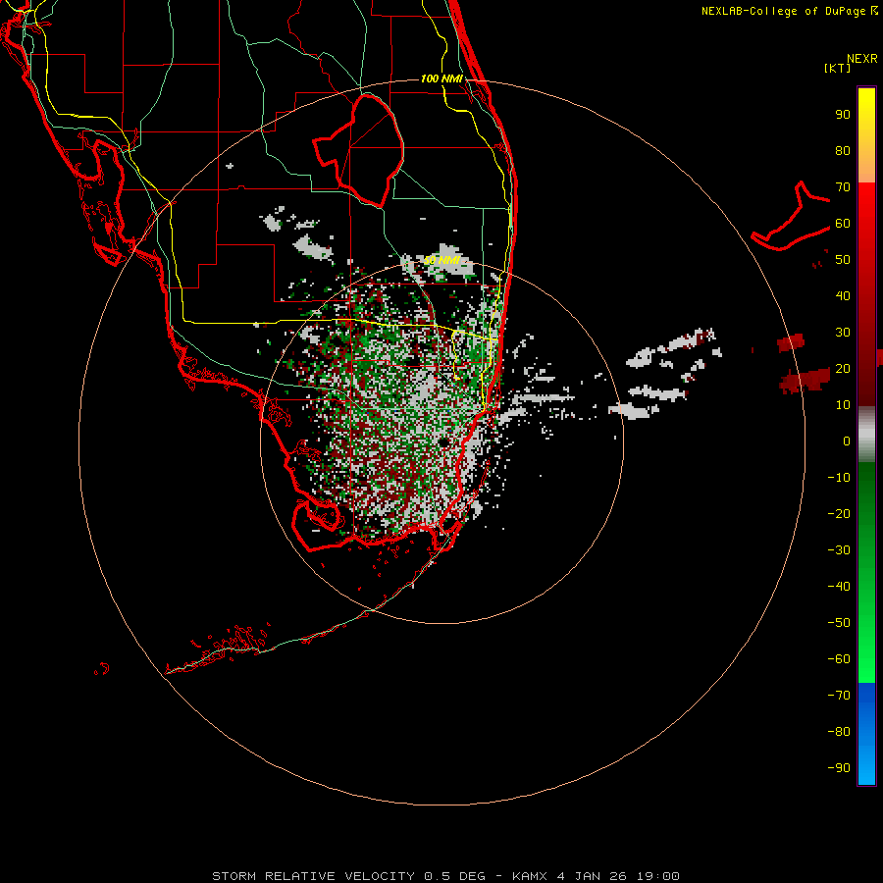Select the -60 value on the velocity scale

[839, 659]
